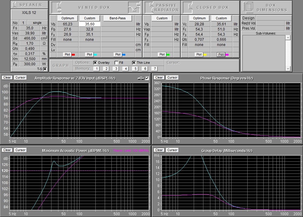This screenshot has width=303, height=217.
Task: Toggle the Thin Line checkbox
Action: point(134,63)
